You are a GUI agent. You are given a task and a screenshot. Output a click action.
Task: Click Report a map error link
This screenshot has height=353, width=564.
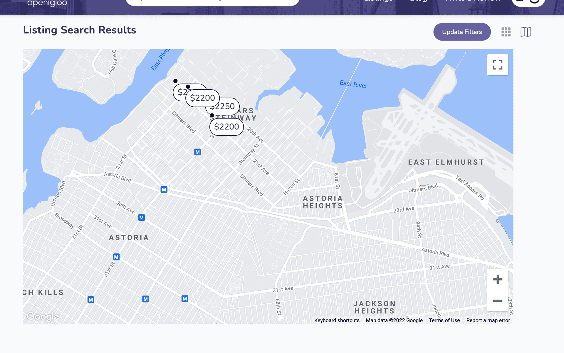(488, 320)
